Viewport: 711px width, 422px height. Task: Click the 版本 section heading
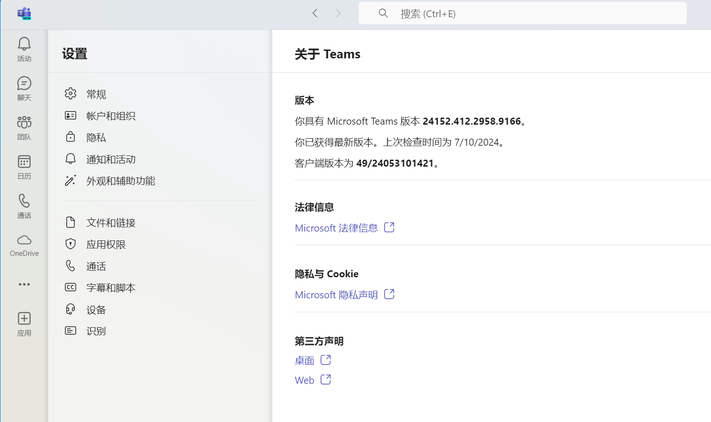tap(305, 100)
